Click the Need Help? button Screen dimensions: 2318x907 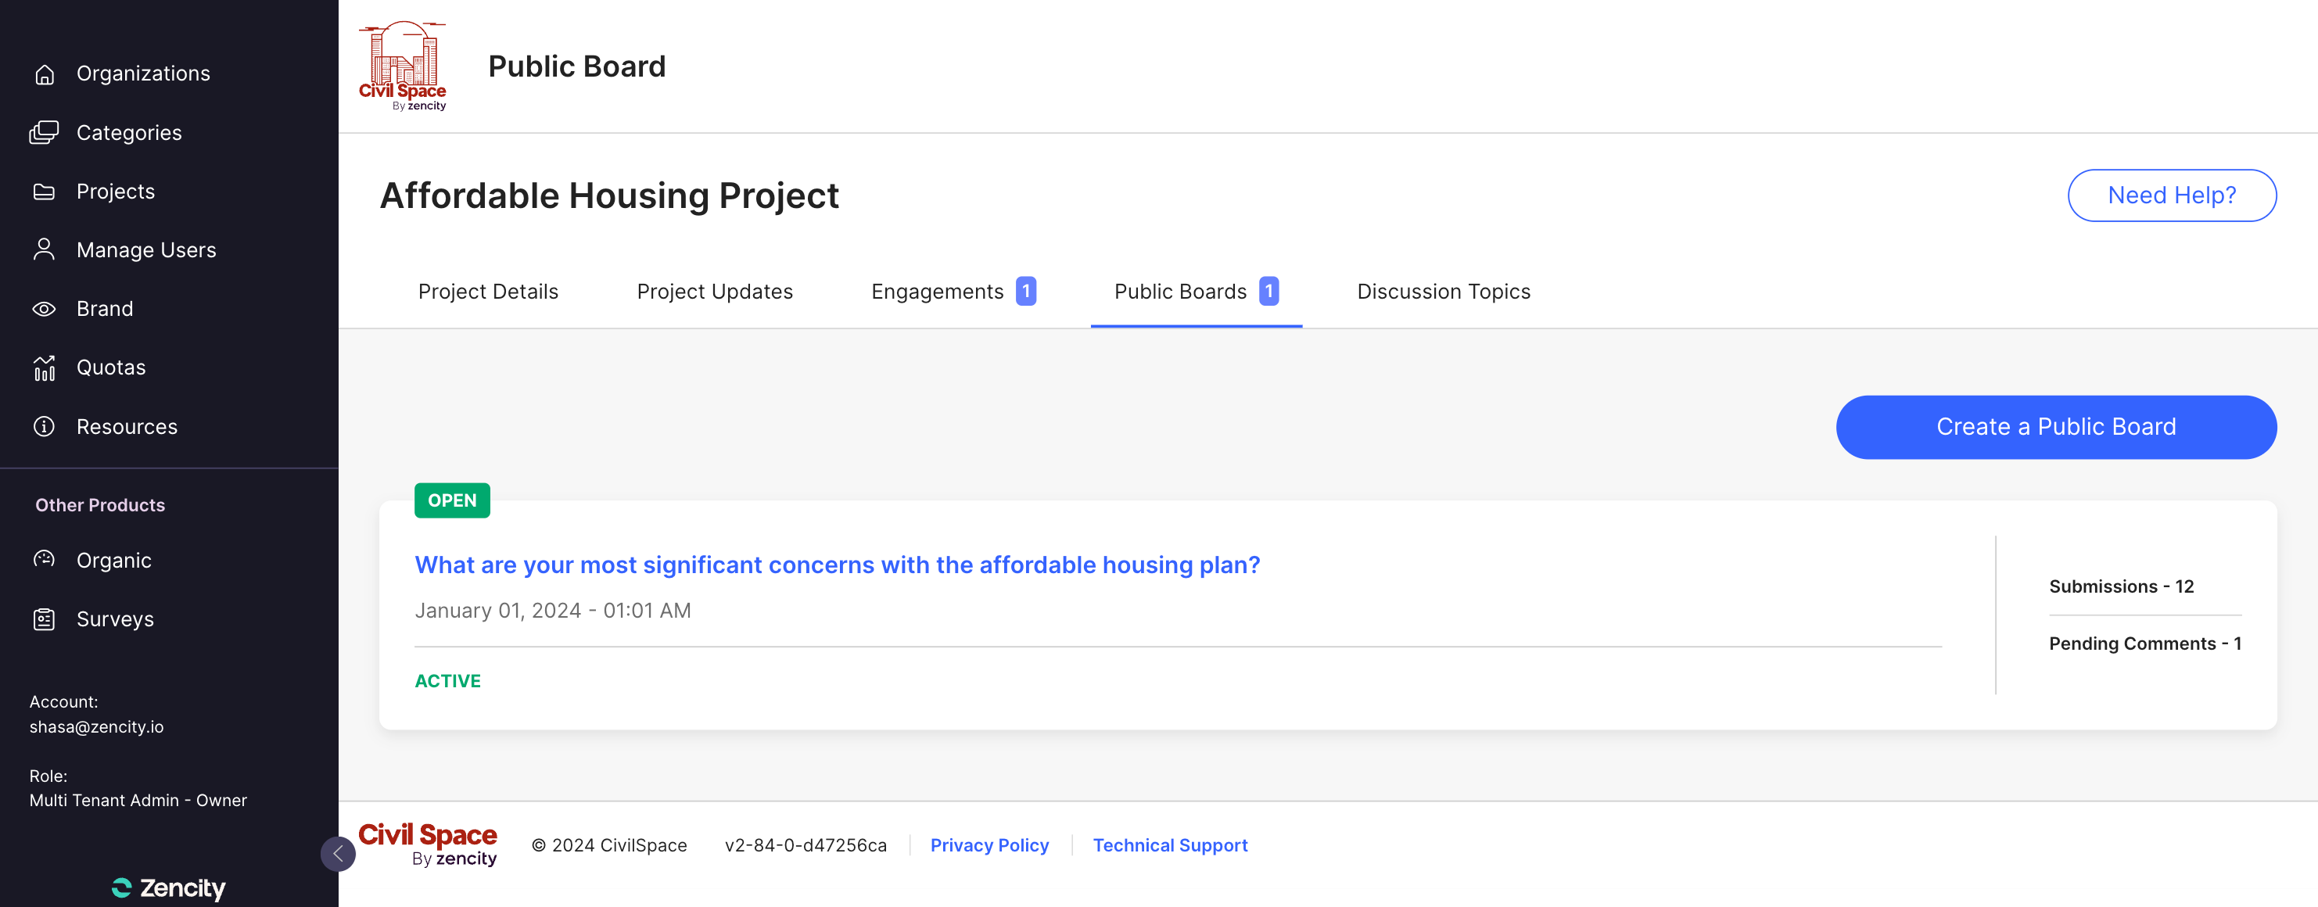click(2173, 195)
